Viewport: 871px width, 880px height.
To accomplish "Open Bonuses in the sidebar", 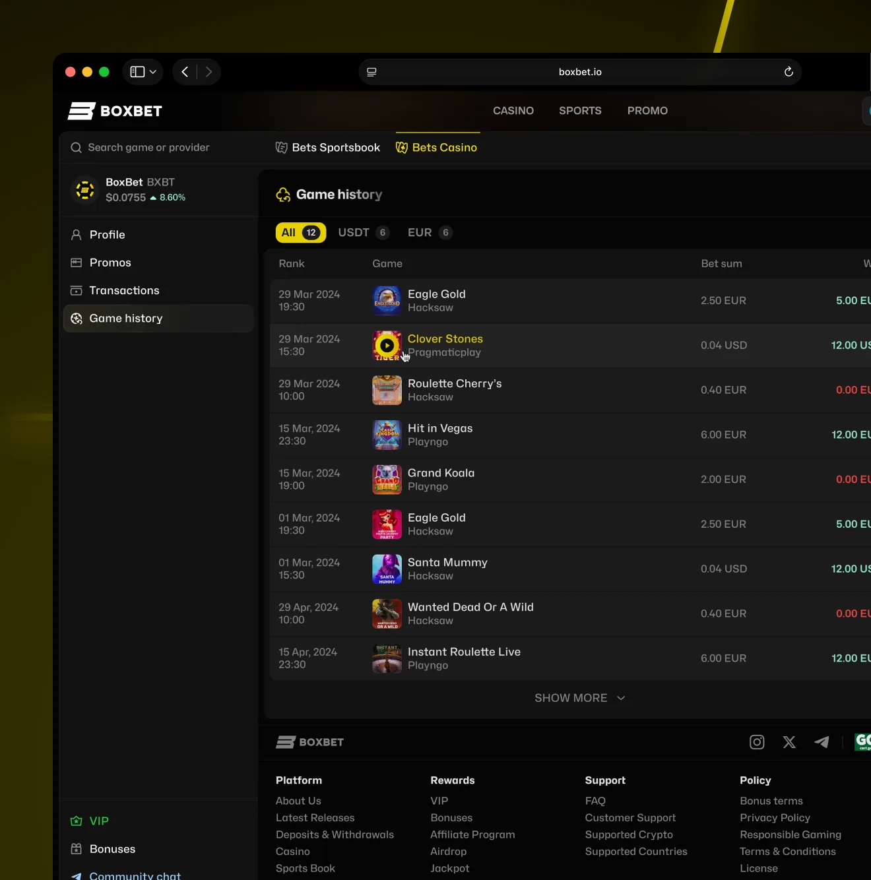I will tap(158, 849).
